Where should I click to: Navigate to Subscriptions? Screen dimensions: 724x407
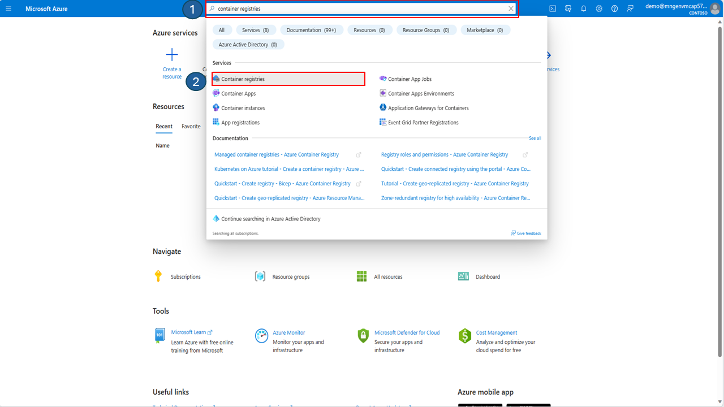point(186,277)
